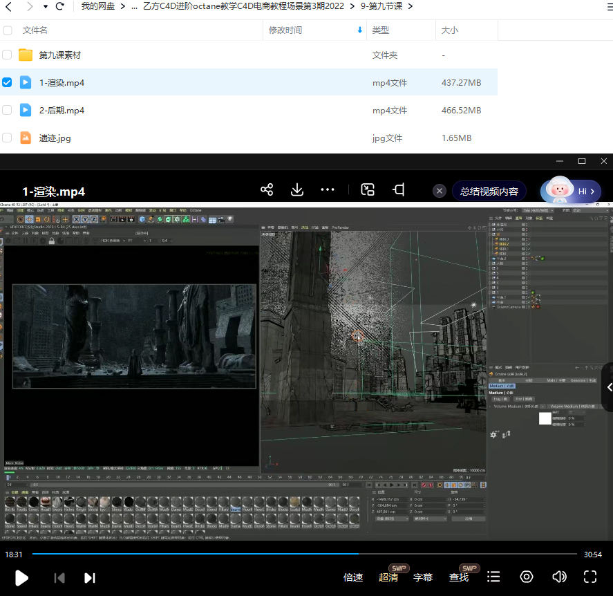This screenshot has height=596, width=613.
Task: Uncheck the 1-渲染.mp4 file checkbox
Action: coord(8,82)
